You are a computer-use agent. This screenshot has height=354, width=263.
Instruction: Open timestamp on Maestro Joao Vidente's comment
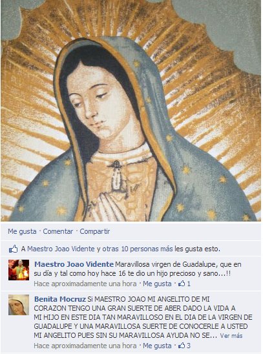coord(85,284)
